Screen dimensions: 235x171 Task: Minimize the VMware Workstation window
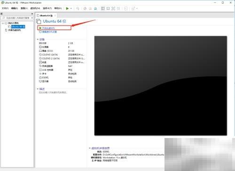click(x=215, y=2)
